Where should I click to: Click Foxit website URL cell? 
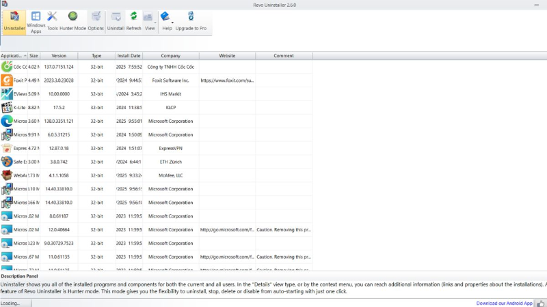tap(227, 80)
